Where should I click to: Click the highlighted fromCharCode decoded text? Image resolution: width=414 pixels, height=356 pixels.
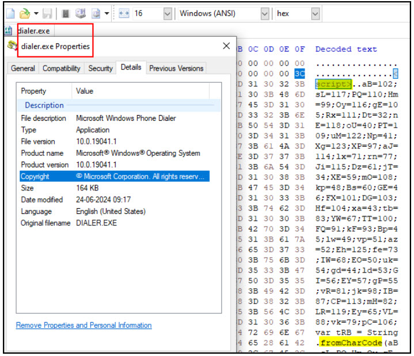[x=351, y=343]
